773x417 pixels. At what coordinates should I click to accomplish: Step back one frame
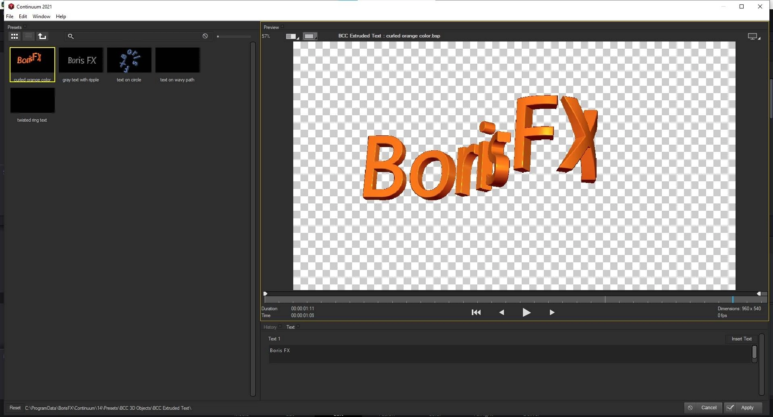502,312
